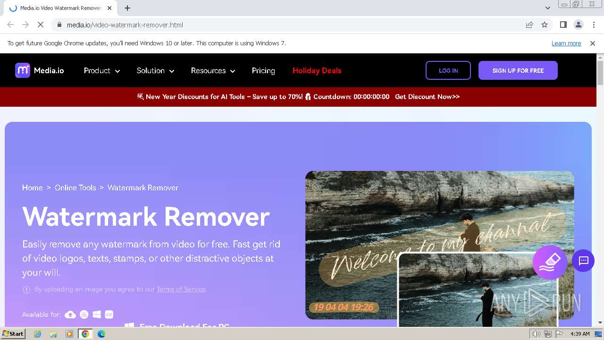Open the chat support bubble
This screenshot has height=340, width=604.
pos(583,261)
